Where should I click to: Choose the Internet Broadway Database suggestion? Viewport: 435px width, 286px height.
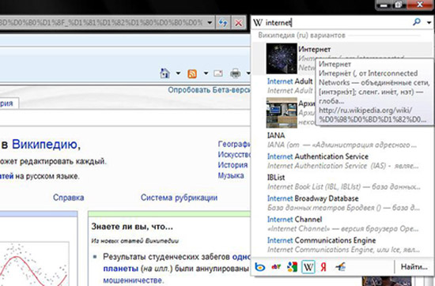tap(343, 203)
